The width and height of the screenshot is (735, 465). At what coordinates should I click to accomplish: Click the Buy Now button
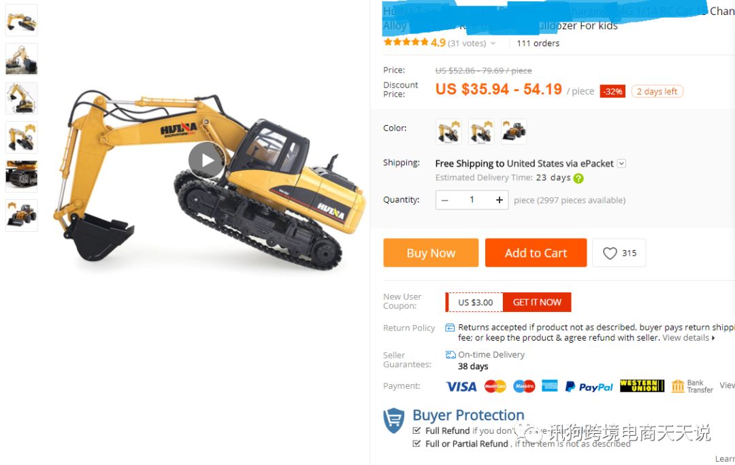(x=431, y=253)
